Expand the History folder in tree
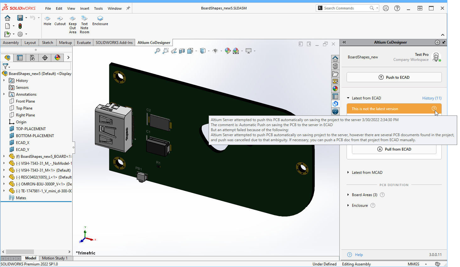 point(4,81)
